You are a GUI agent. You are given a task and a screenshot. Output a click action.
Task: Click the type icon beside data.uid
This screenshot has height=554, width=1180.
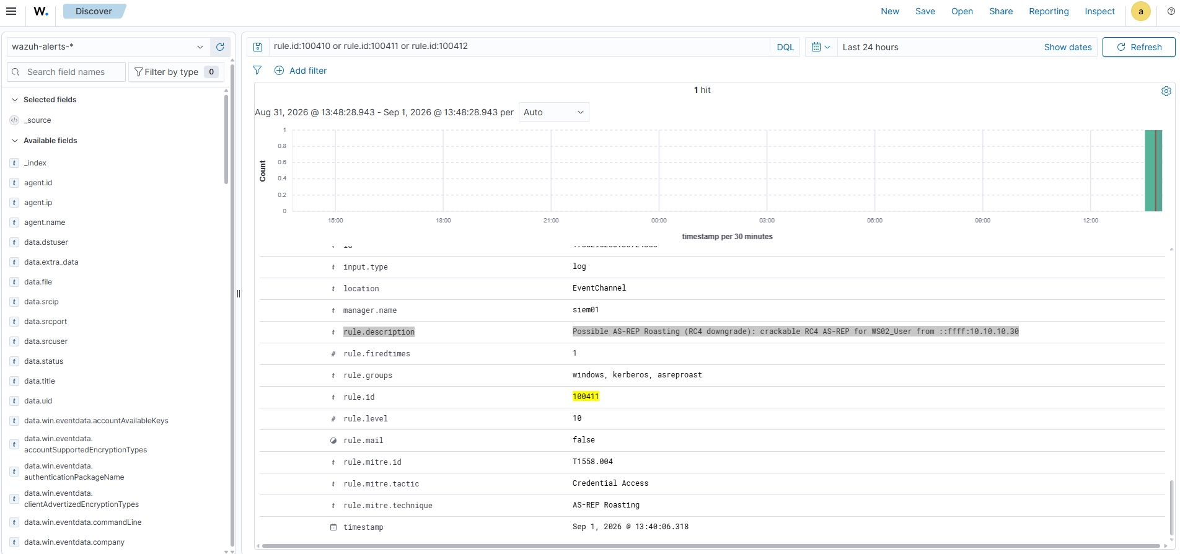point(14,401)
